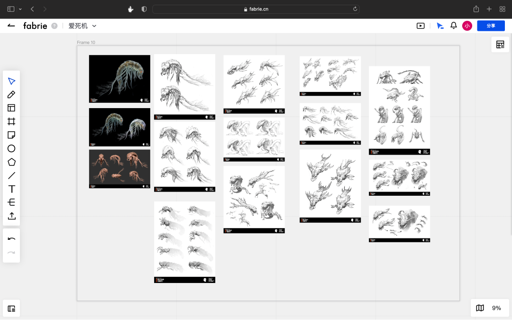The width and height of the screenshot is (512, 320).
Task: Select the antlered creature sketches image
Action: pyautogui.click(x=330, y=186)
